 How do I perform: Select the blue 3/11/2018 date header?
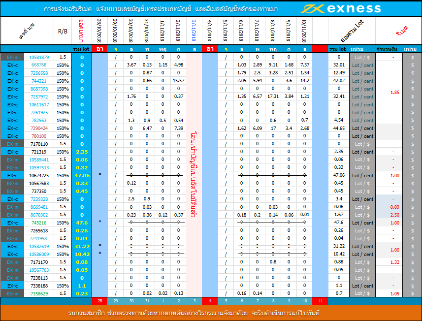(194, 31)
